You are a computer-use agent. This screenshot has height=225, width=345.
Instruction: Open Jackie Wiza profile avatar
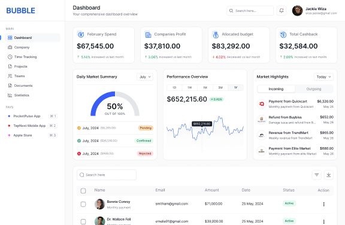[x=297, y=11]
